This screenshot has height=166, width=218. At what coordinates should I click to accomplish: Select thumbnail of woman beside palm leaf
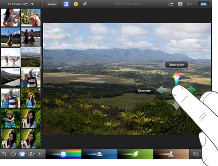click(x=31, y=119)
